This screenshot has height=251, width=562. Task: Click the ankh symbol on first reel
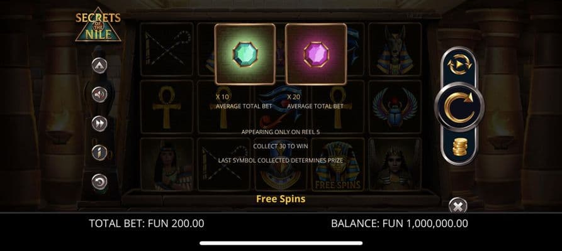click(x=167, y=107)
